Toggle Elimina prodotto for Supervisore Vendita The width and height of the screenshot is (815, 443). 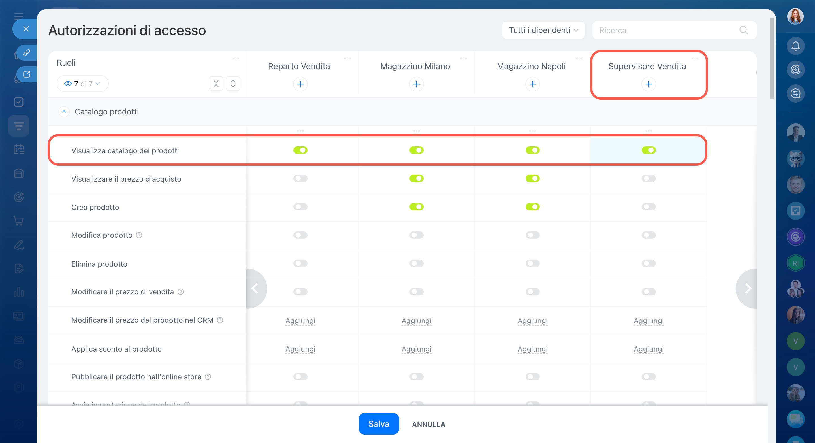(x=648, y=264)
